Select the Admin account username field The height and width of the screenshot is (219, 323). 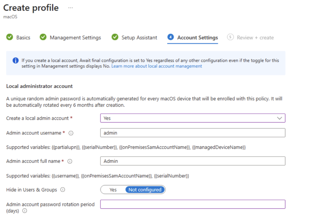tap(193, 133)
